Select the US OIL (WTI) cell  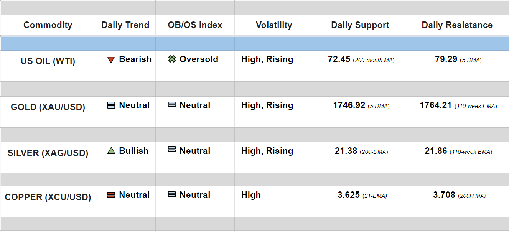click(48, 61)
